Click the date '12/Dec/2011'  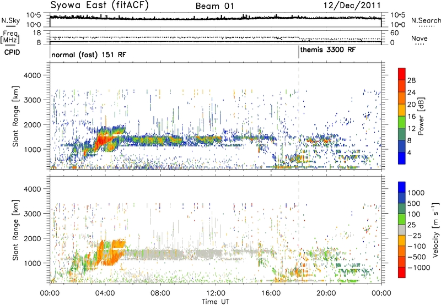point(352,6)
